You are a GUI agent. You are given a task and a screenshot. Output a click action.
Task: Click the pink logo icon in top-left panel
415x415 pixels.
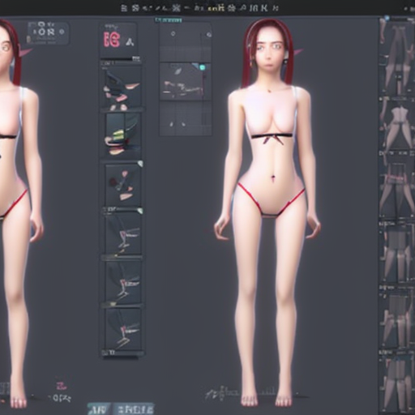coord(111,40)
